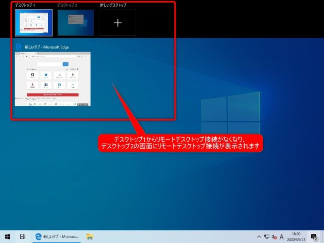Click the Task View taskbar icon
This screenshot has height=243, width=324.
pyautogui.click(x=23, y=236)
